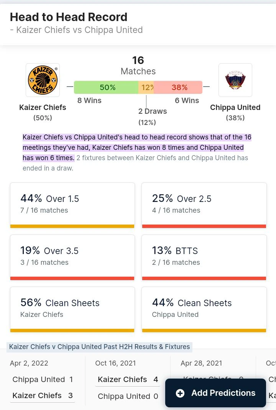The image size is (276, 410).
Task: Click the Chippa United team crest
Action: (235, 80)
